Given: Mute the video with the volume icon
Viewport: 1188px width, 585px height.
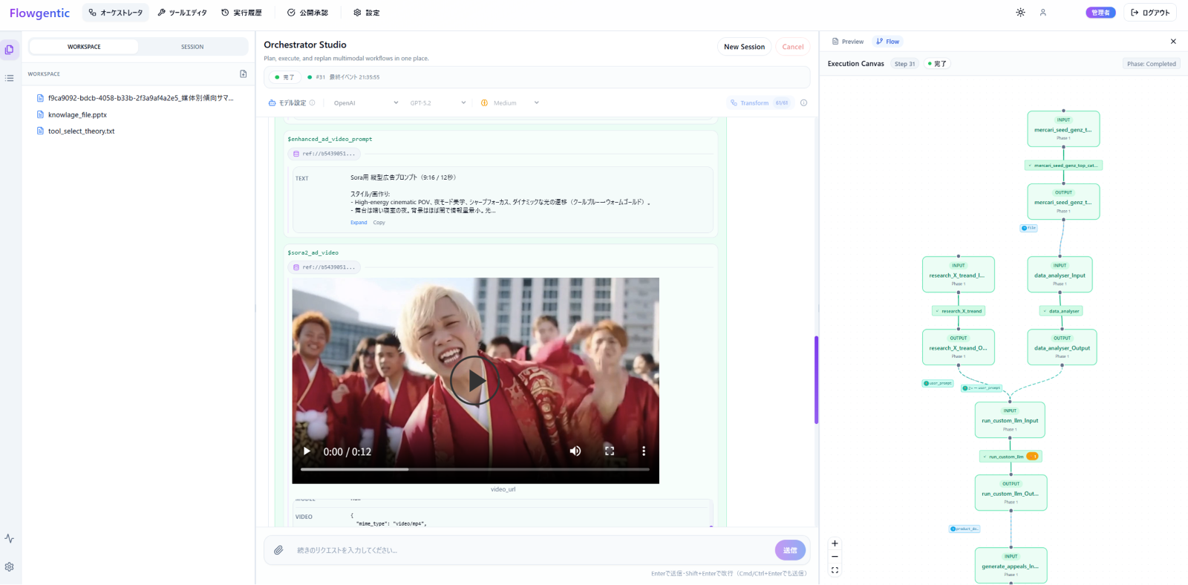Looking at the screenshot, I should [575, 451].
